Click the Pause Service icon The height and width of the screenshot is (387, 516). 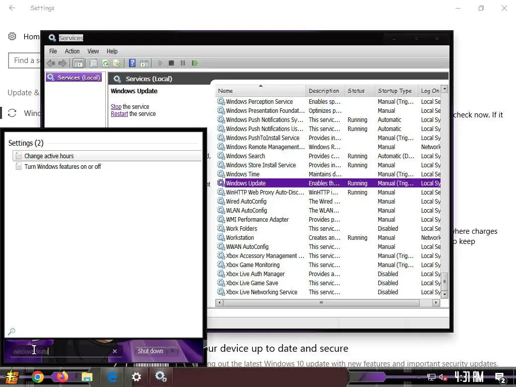click(183, 63)
